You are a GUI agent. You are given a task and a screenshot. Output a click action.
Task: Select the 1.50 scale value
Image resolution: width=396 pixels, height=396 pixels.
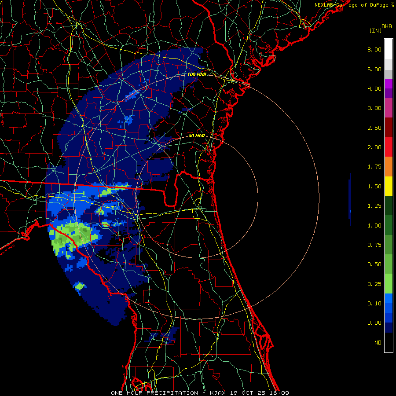pyautogui.click(x=374, y=187)
